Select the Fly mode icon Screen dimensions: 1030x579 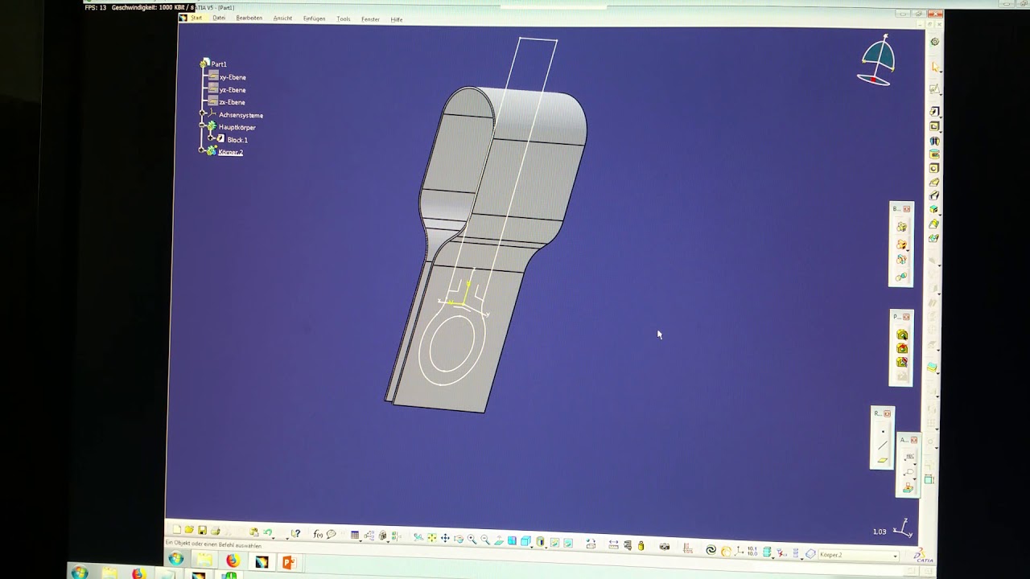point(418,537)
